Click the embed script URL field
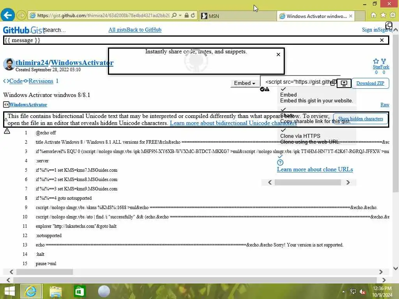399x299 pixels. click(298, 82)
